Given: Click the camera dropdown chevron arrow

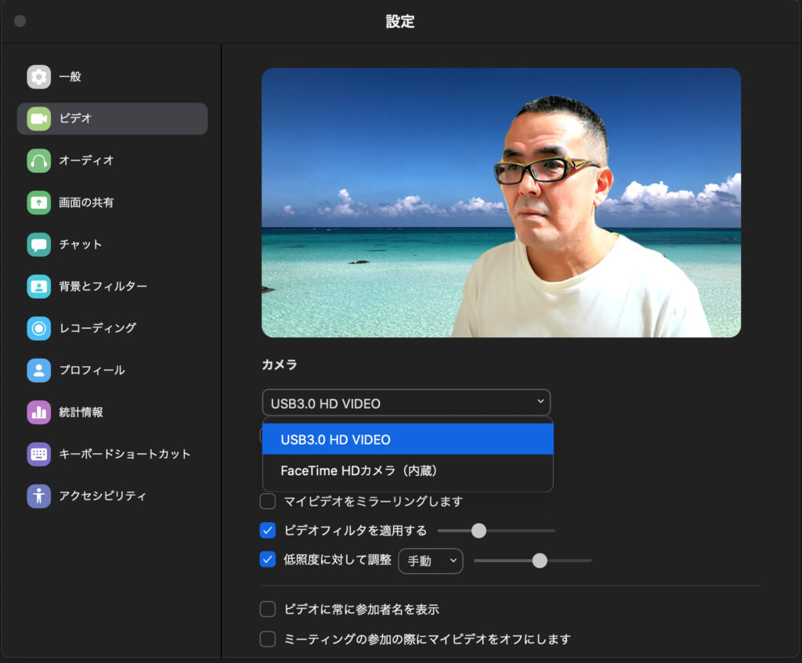Looking at the screenshot, I should pyautogui.click(x=540, y=402).
